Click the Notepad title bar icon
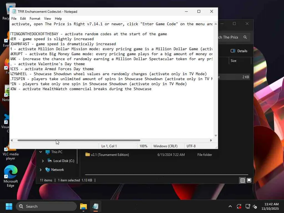Screen dimensions: 284x213 (x=14, y=11)
